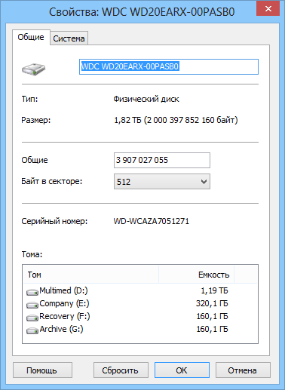The width and height of the screenshot is (285, 390).
Task: Switch to the Общие tab
Action: 31,37
